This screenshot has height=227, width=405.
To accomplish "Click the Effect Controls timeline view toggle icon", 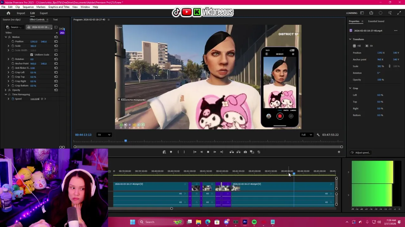I will 56,27.
